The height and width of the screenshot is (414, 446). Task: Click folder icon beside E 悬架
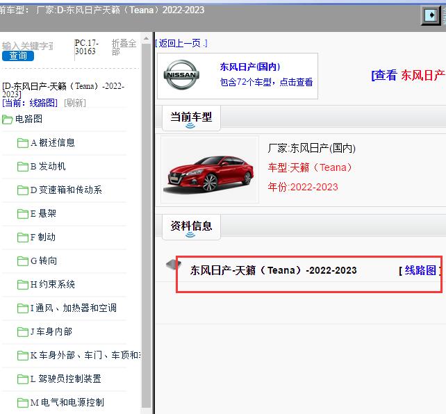coord(23,214)
